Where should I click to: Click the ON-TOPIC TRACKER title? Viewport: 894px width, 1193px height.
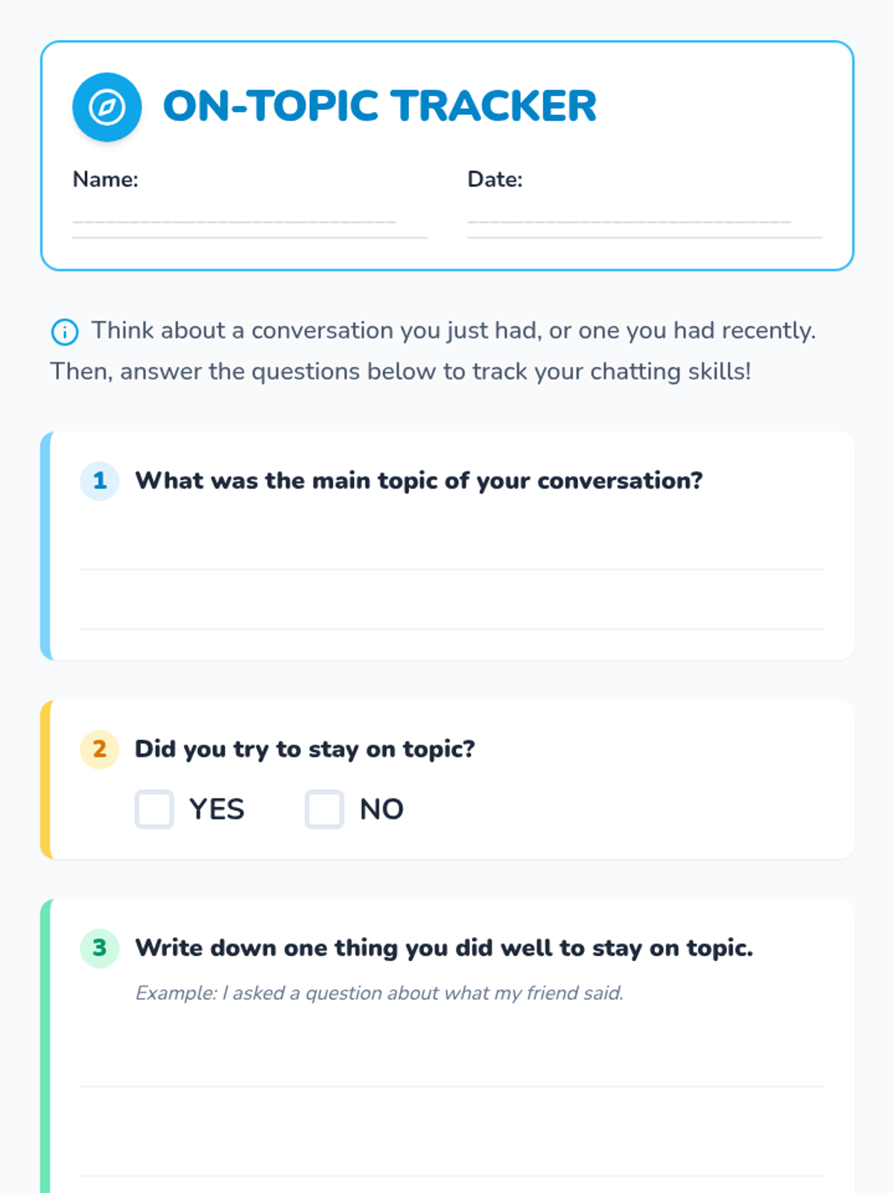(x=380, y=106)
